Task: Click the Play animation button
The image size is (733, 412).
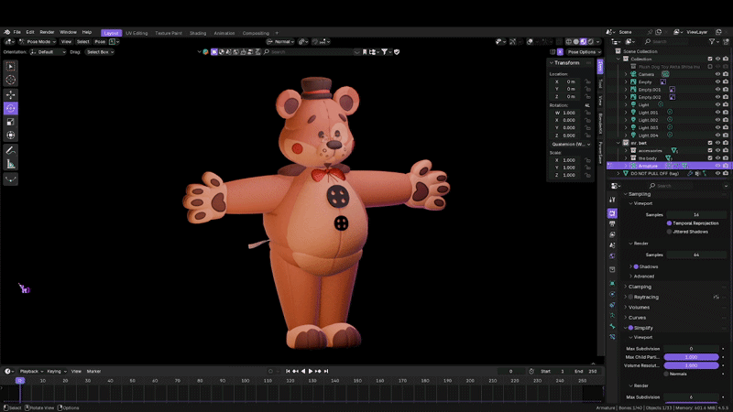Action: [x=312, y=371]
